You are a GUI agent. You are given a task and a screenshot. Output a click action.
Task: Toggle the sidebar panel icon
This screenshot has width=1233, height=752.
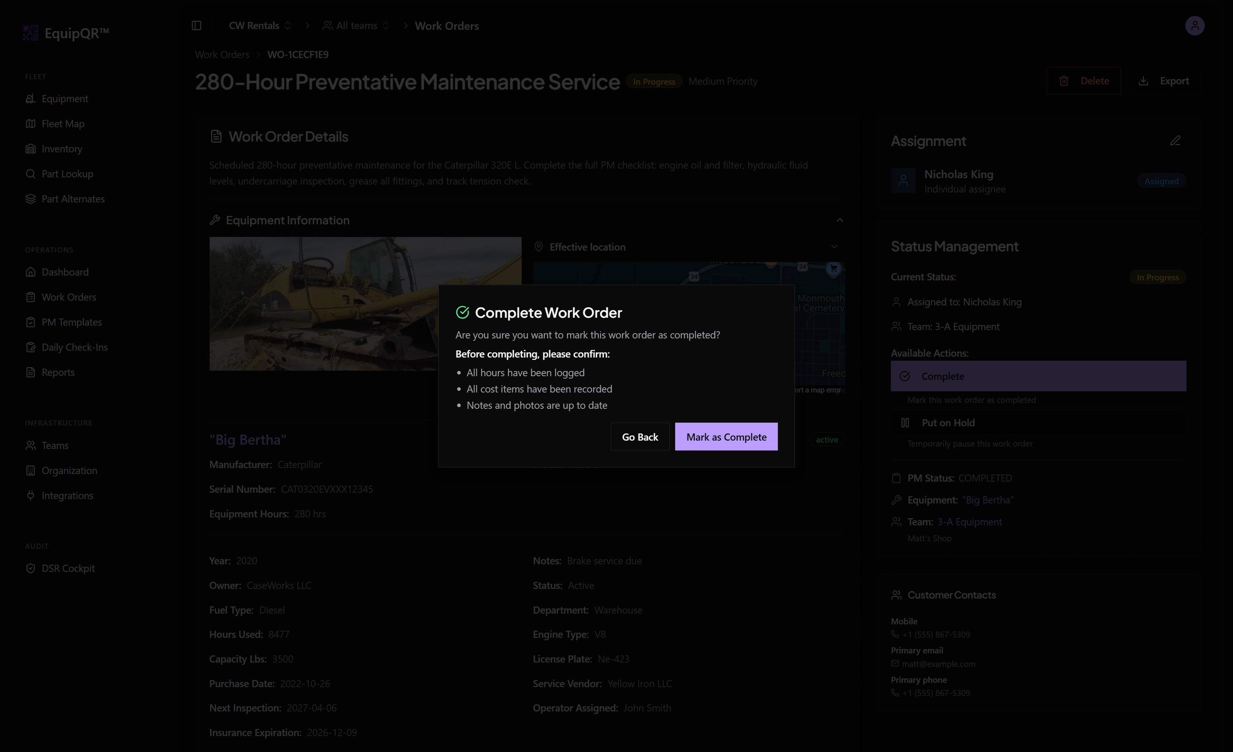[196, 25]
